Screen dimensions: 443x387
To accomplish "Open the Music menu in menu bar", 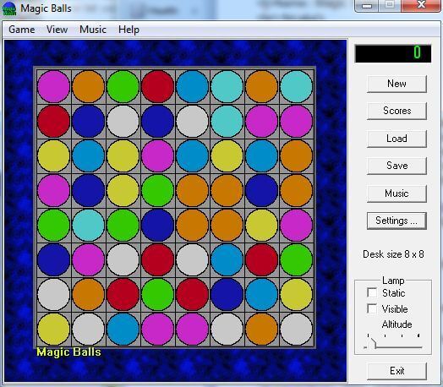I will 93,30.
